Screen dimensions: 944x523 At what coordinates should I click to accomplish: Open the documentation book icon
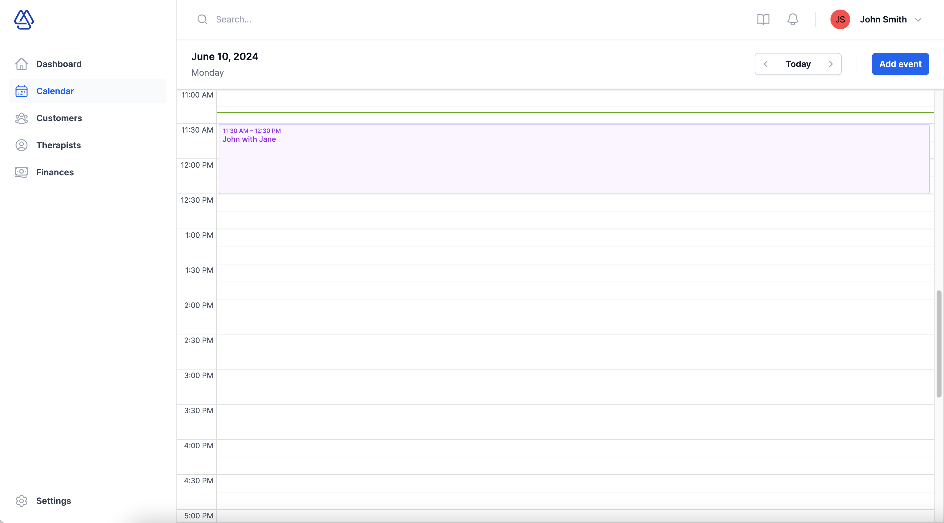[x=763, y=19]
